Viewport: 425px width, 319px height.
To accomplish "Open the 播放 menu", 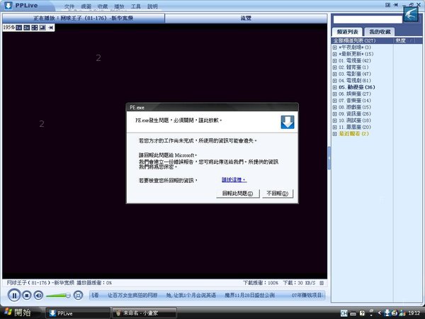I will pos(119,6).
